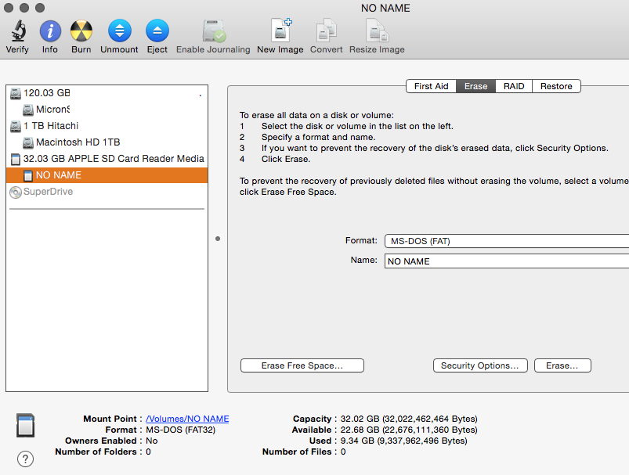Click the Verify microscope icon
The image size is (629, 475).
tap(19, 31)
